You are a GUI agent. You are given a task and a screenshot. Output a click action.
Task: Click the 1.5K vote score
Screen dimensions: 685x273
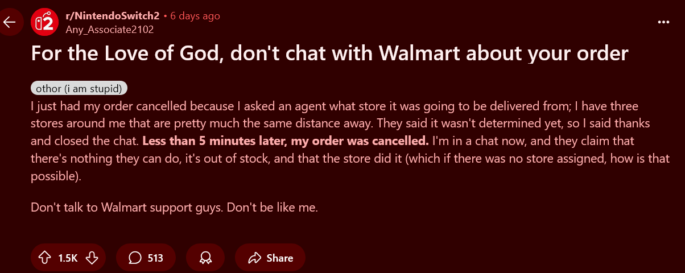pos(68,258)
